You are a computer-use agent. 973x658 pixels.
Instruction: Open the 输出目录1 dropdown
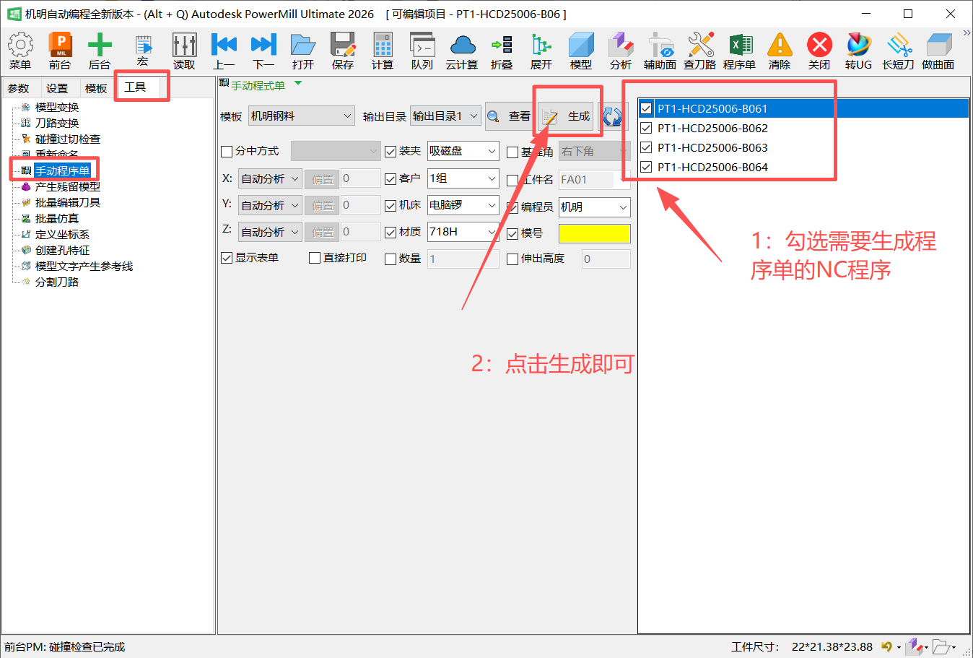click(x=445, y=116)
